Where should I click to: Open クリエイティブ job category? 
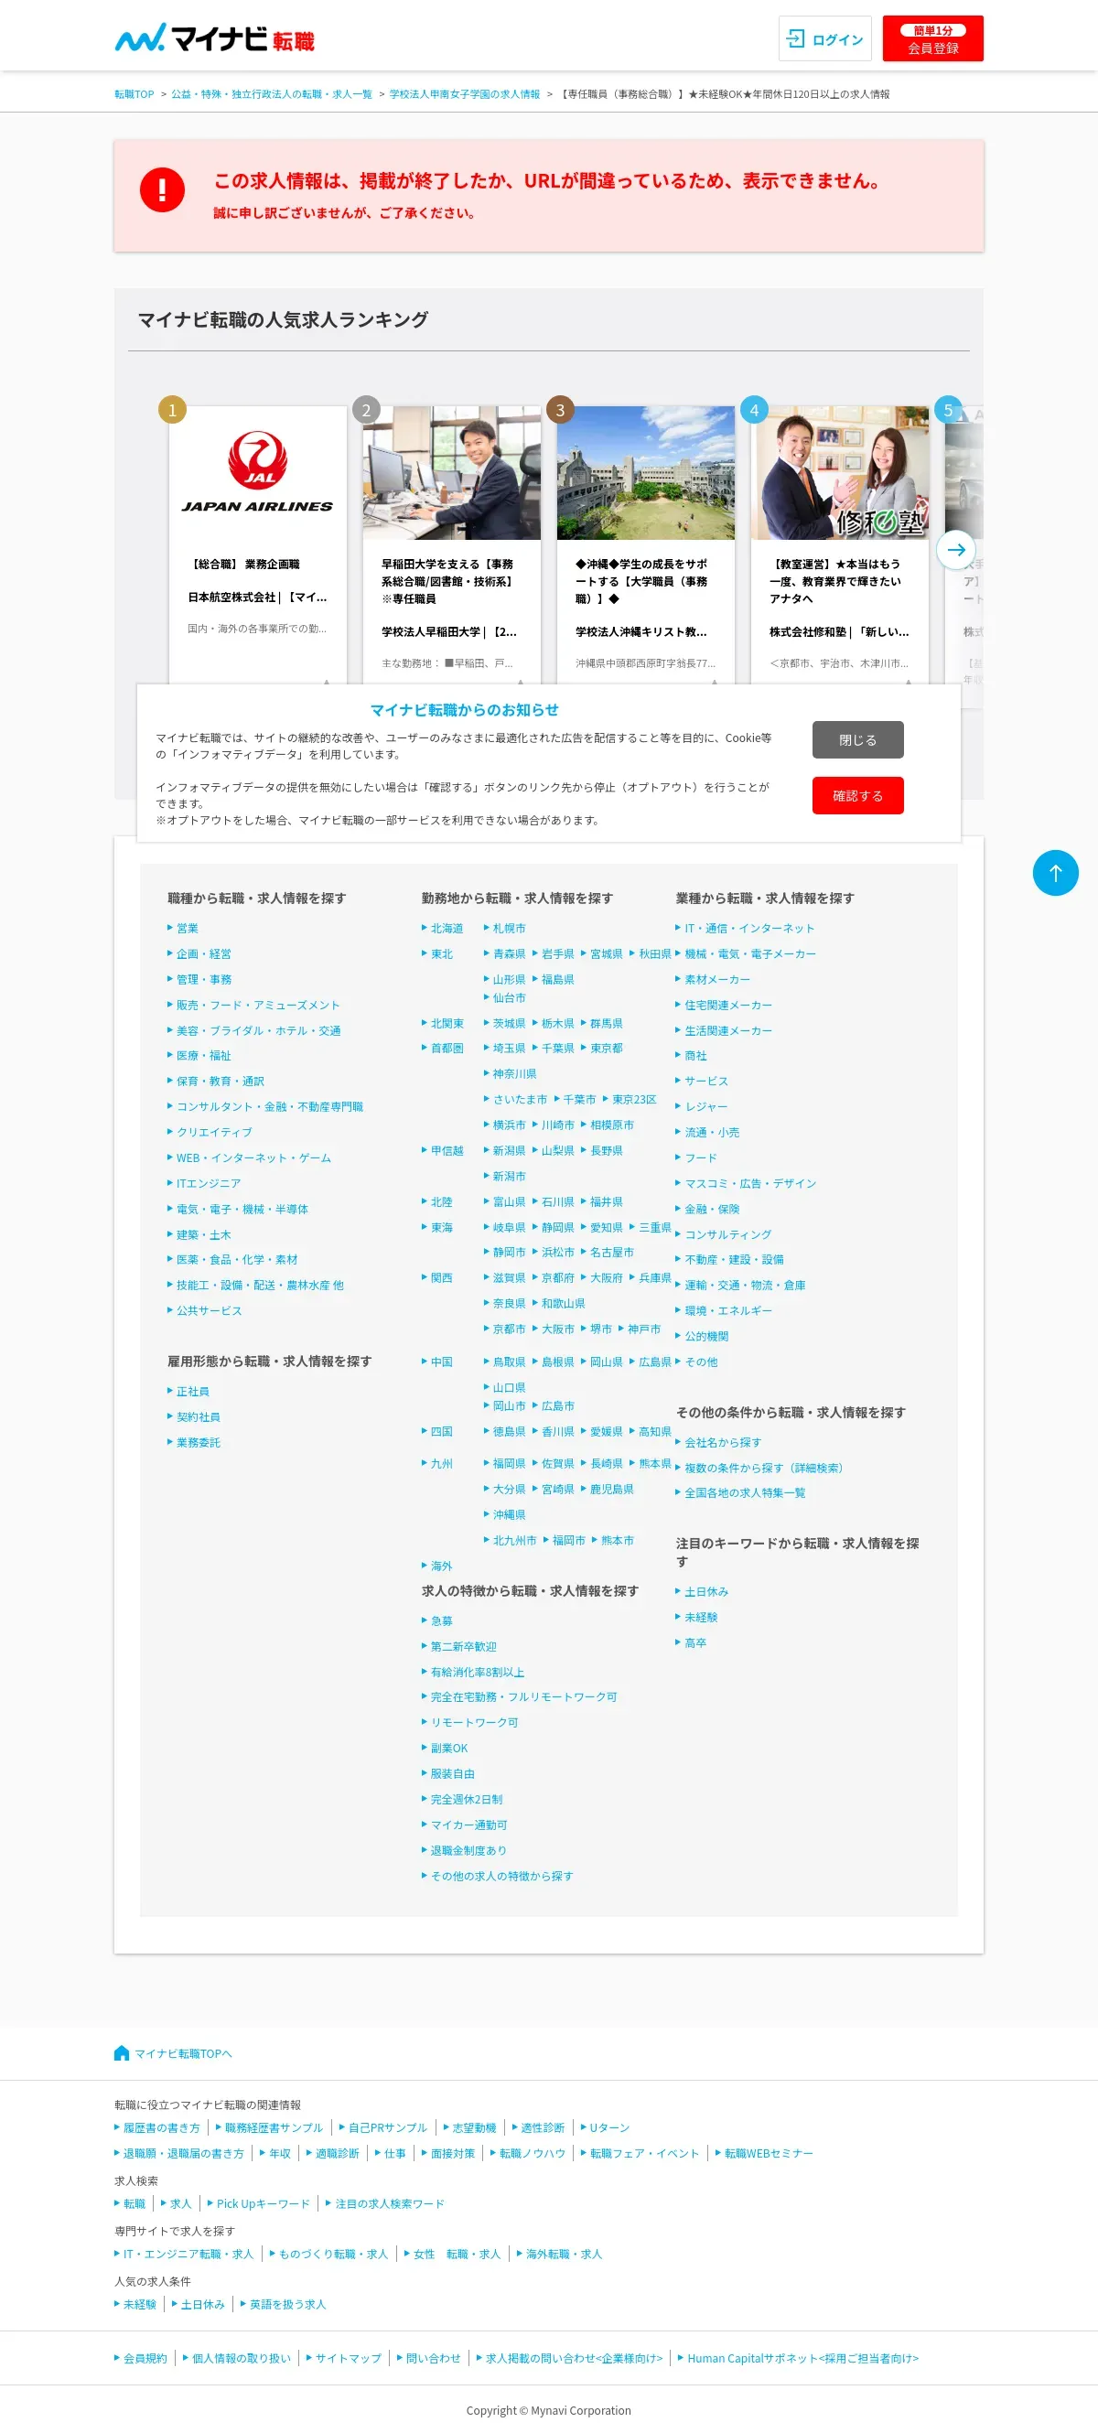click(x=214, y=1133)
